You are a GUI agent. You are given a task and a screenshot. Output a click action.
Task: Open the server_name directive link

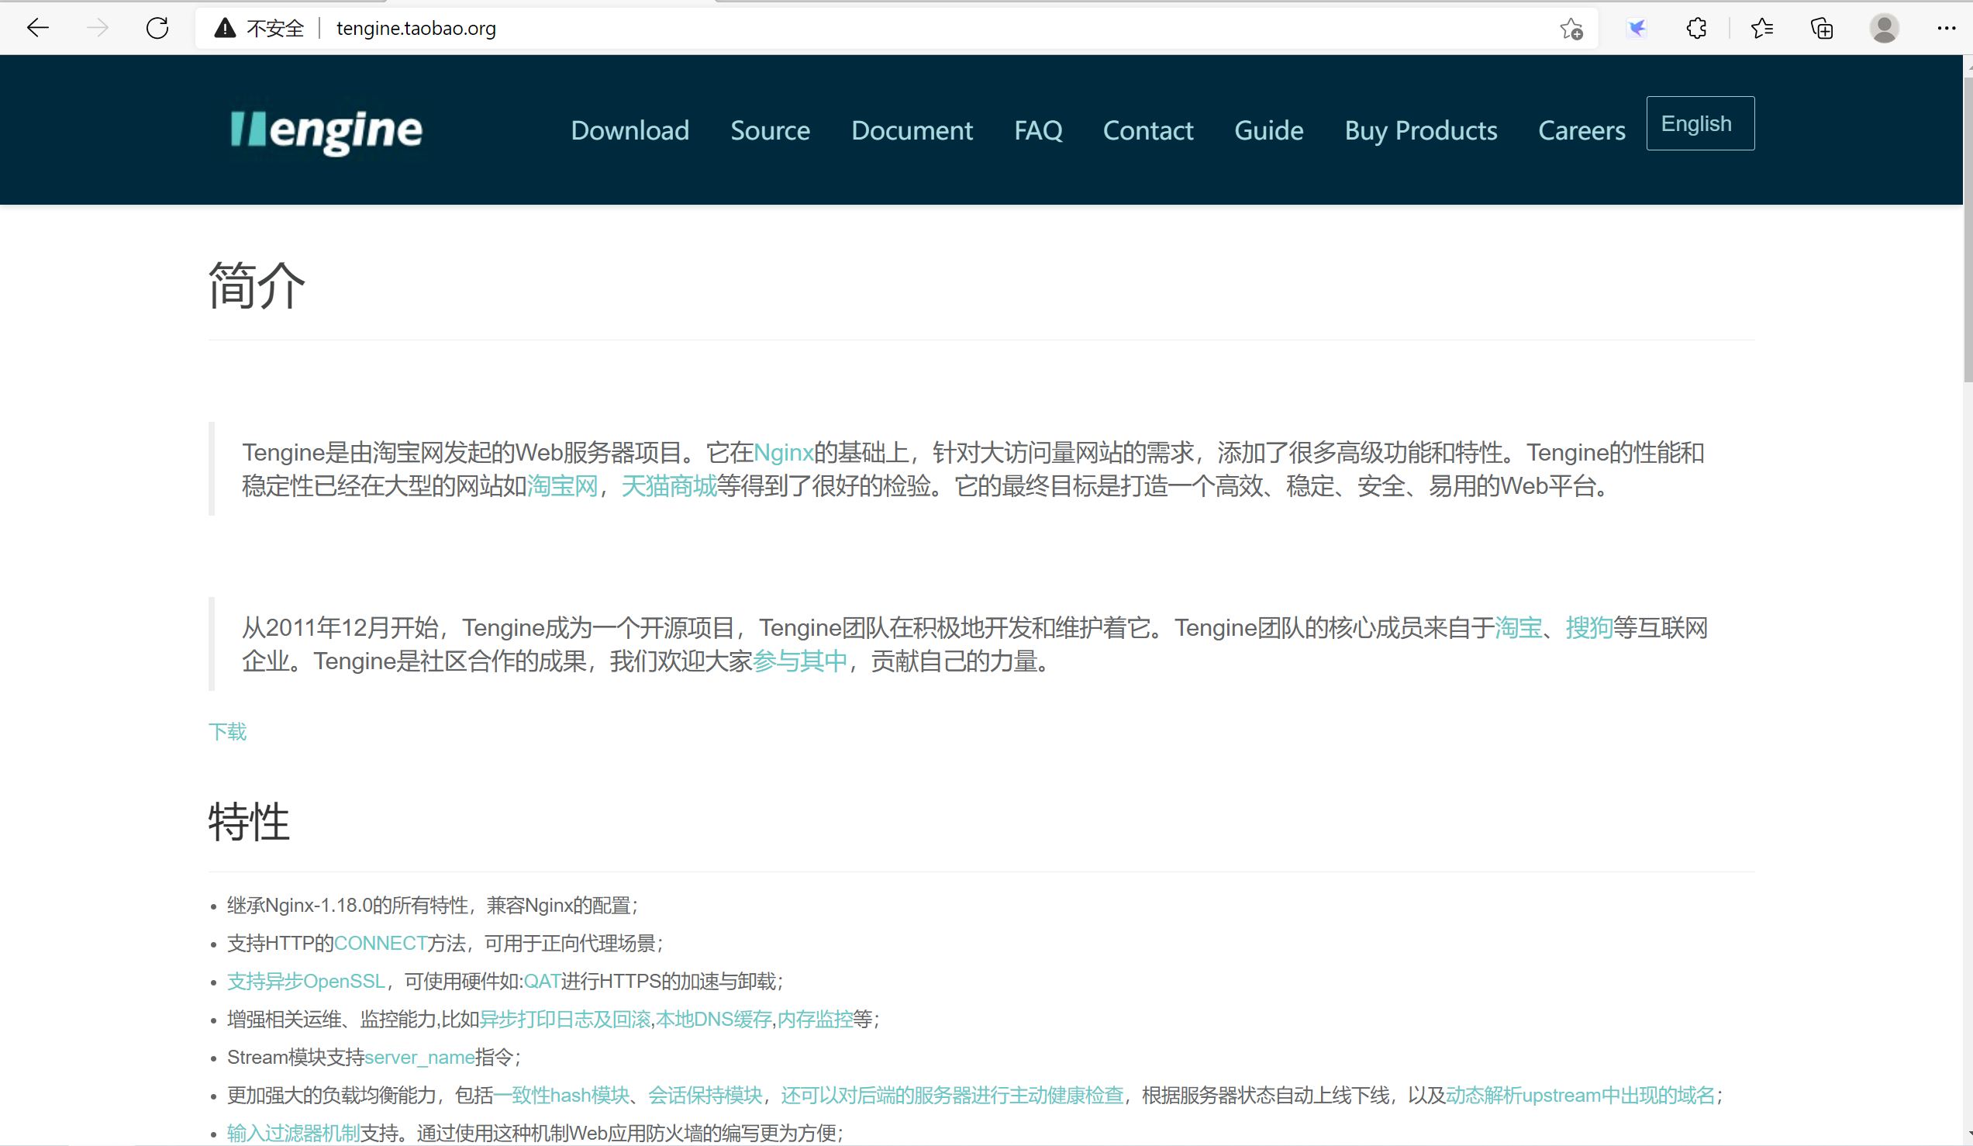(x=419, y=1058)
